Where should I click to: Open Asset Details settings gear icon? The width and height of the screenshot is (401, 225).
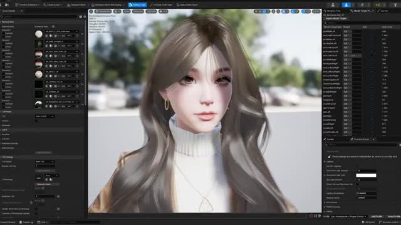coord(85,17)
